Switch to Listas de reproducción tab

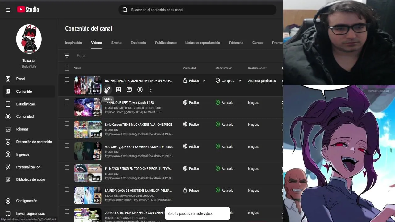[203, 43]
